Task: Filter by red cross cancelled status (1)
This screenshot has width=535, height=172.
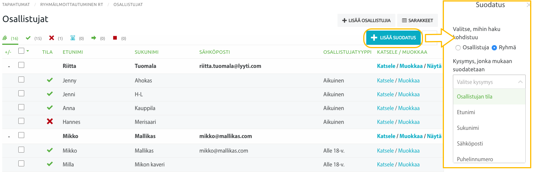Action: (x=56, y=38)
